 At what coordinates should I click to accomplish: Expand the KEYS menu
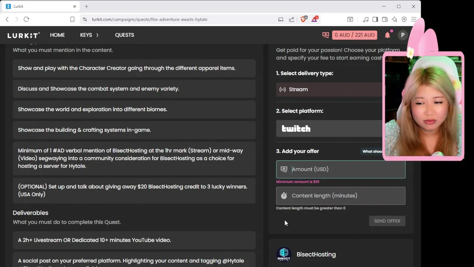coord(89,35)
